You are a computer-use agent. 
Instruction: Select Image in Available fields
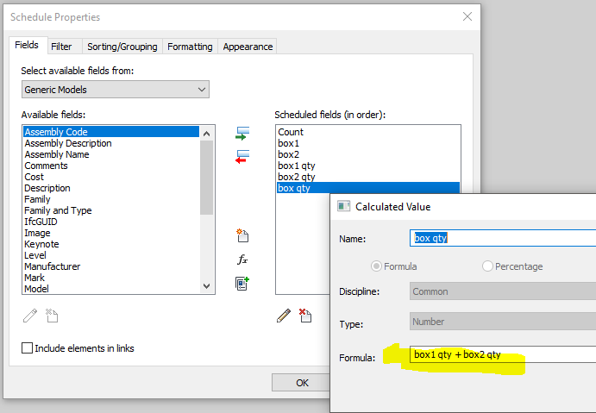coord(111,233)
